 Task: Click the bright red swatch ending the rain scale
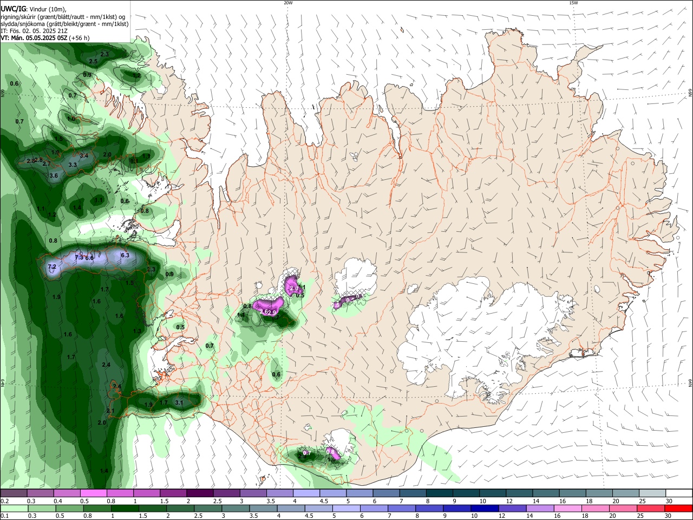point(678,508)
